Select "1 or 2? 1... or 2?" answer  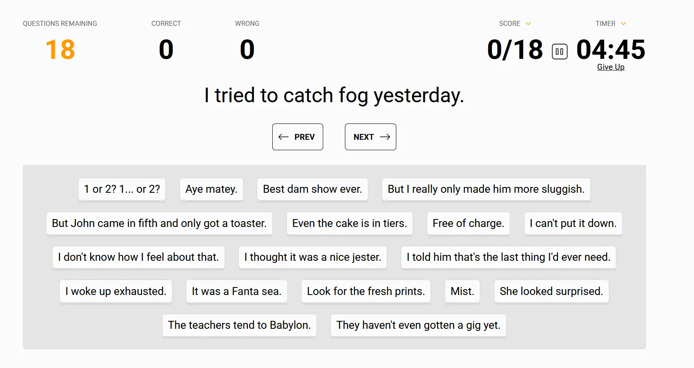[122, 189]
